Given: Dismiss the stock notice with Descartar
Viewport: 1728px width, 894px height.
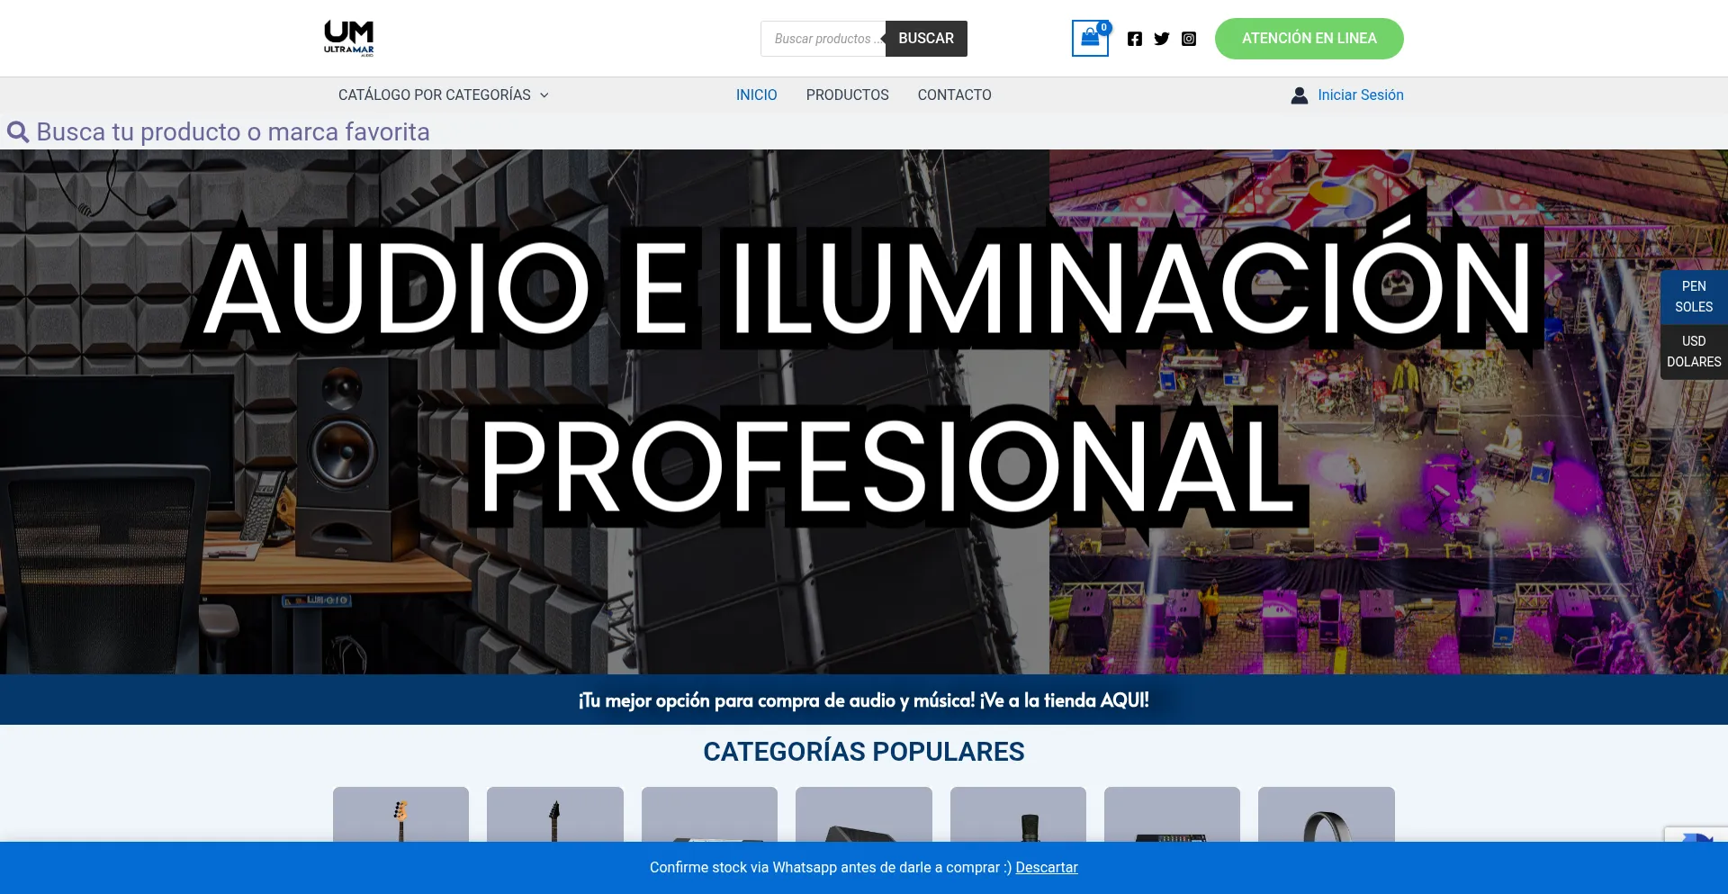Looking at the screenshot, I should [x=1046, y=868].
